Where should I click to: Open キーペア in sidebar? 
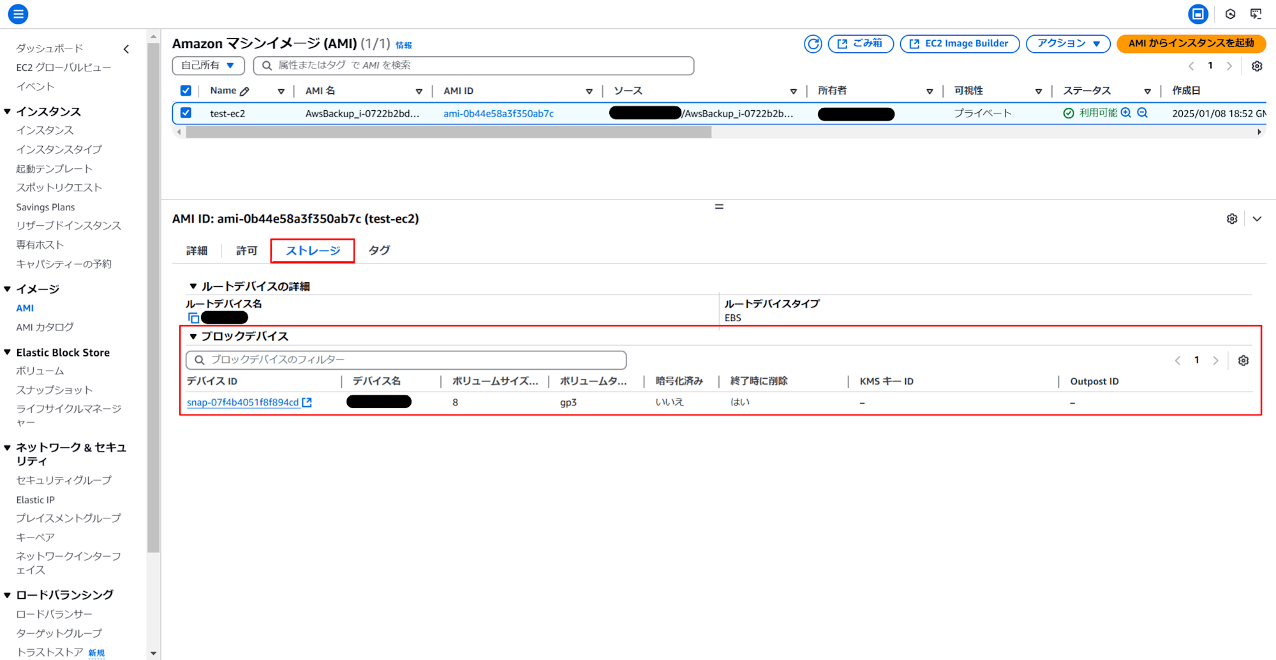[35, 538]
